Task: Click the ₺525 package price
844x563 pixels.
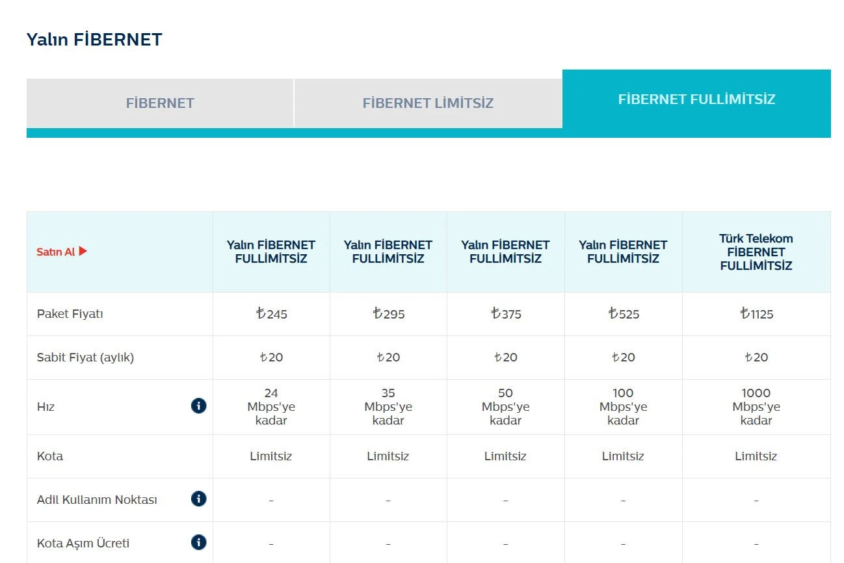Action: coord(623,314)
